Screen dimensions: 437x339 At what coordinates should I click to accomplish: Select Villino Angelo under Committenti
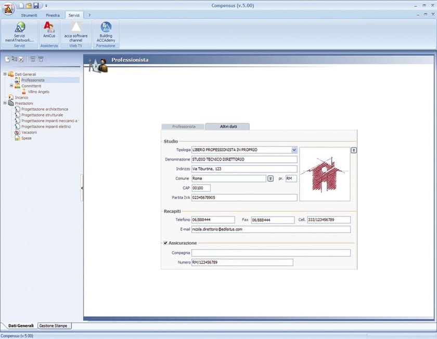click(x=38, y=92)
